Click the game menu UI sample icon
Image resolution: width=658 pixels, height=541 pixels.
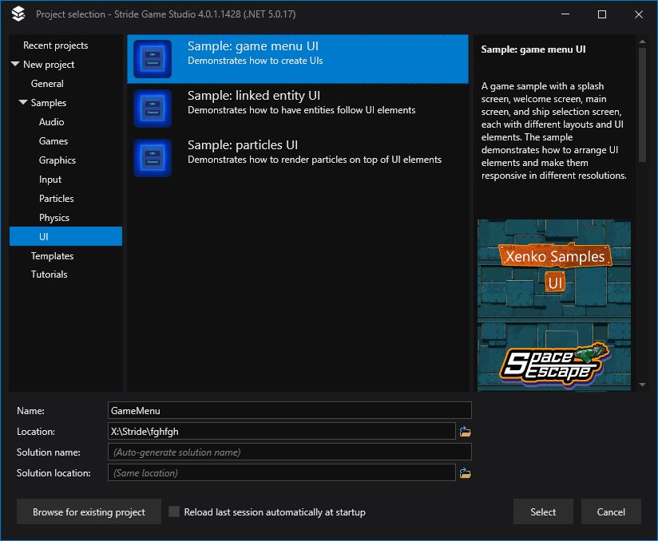(x=153, y=59)
